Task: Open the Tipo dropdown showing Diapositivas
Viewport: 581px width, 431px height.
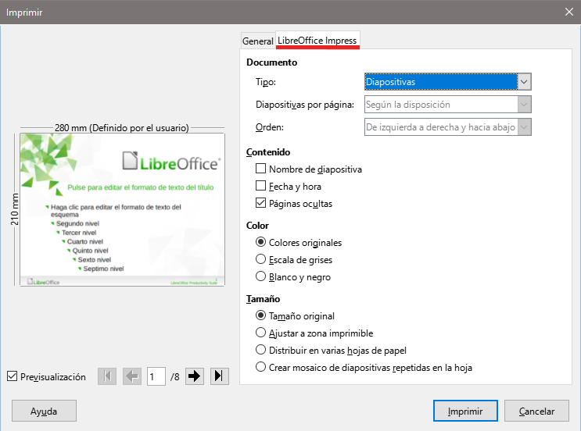Action: [447, 82]
